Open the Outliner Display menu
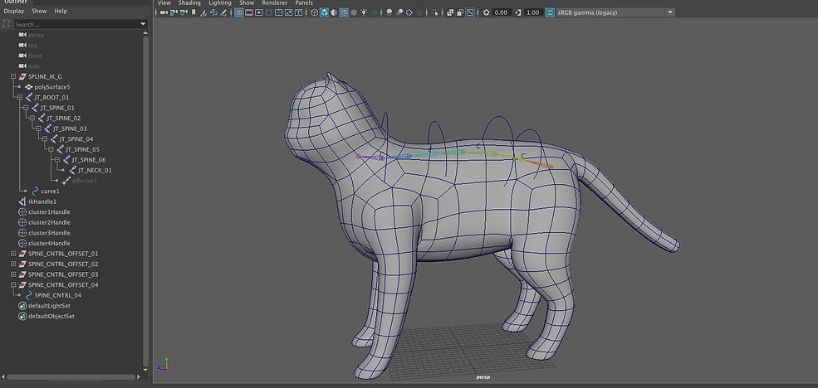818x388 pixels. tap(13, 11)
